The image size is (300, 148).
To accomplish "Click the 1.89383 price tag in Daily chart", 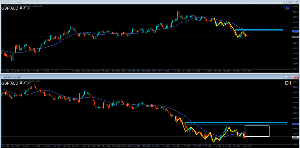I will pos(295,137).
